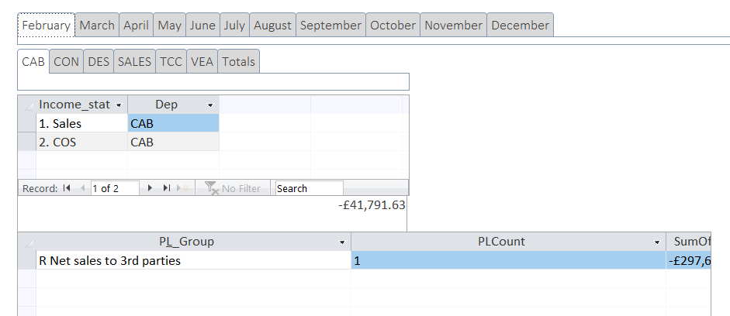Click the select-all corner of PL_Group datasheet
This screenshot has height=316, width=730.
pyautogui.click(x=26, y=242)
